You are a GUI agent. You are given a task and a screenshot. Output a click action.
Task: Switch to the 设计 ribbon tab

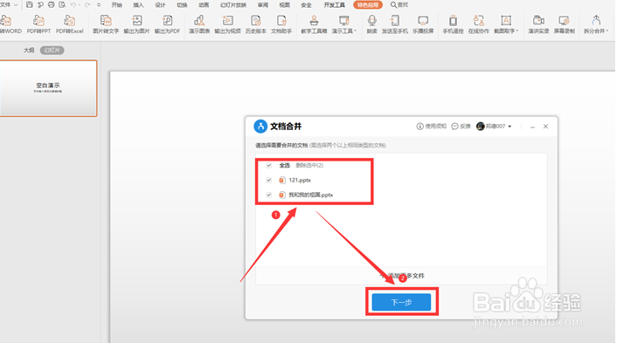[x=160, y=4]
